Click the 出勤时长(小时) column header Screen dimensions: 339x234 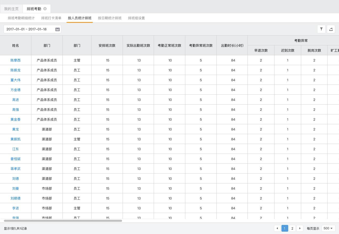point(232,45)
